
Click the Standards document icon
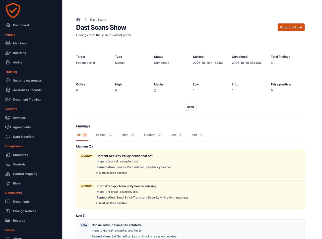pyautogui.click(x=8, y=155)
